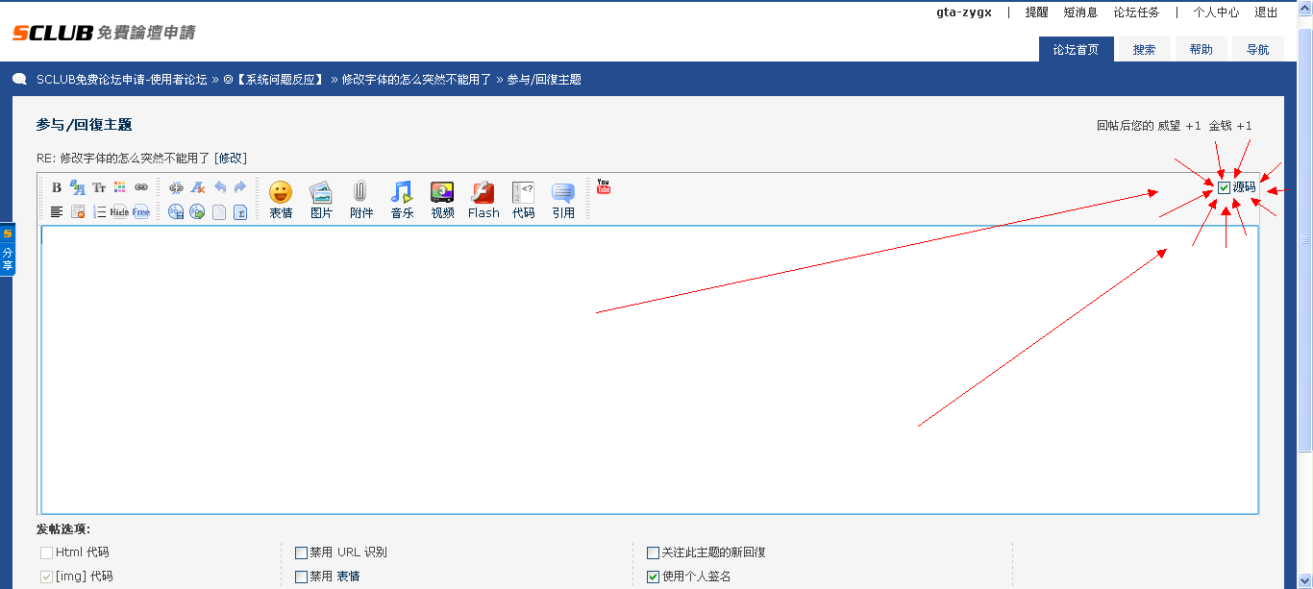Insert numbered list icon
The image size is (1313, 589).
click(x=99, y=212)
